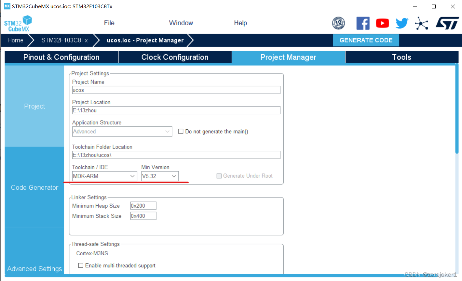Open the Facebook icon link
Image resolution: width=462 pixels, height=281 pixels.
point(363,23)
